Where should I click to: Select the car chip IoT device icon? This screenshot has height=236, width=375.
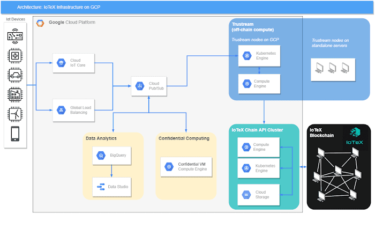tap(15, 75)
